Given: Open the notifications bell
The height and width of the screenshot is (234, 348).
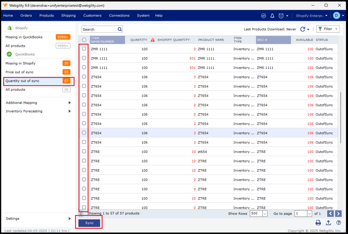Looking at the screenshot, I should pos(272,16).
